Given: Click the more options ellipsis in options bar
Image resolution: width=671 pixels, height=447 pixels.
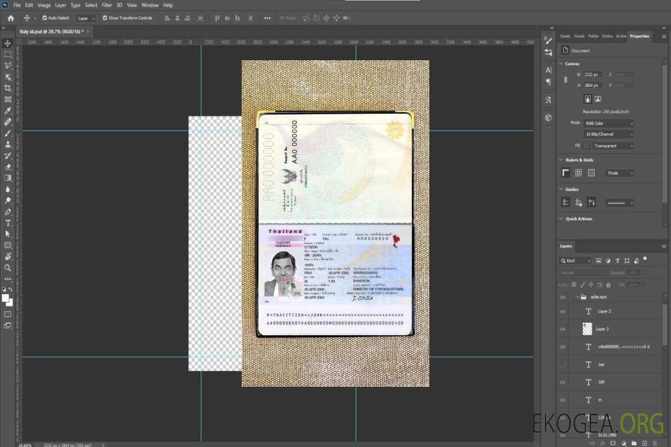Looking at the screenshot, I should coord(267,18).
